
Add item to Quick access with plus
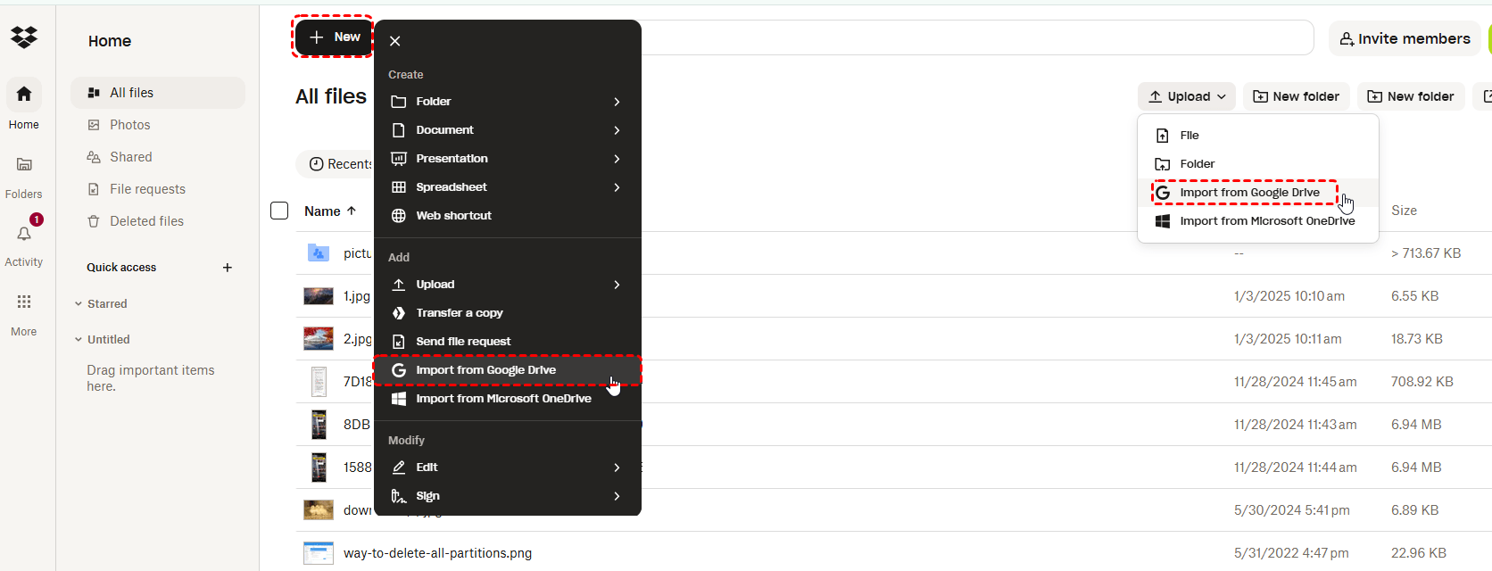[228, 268]
